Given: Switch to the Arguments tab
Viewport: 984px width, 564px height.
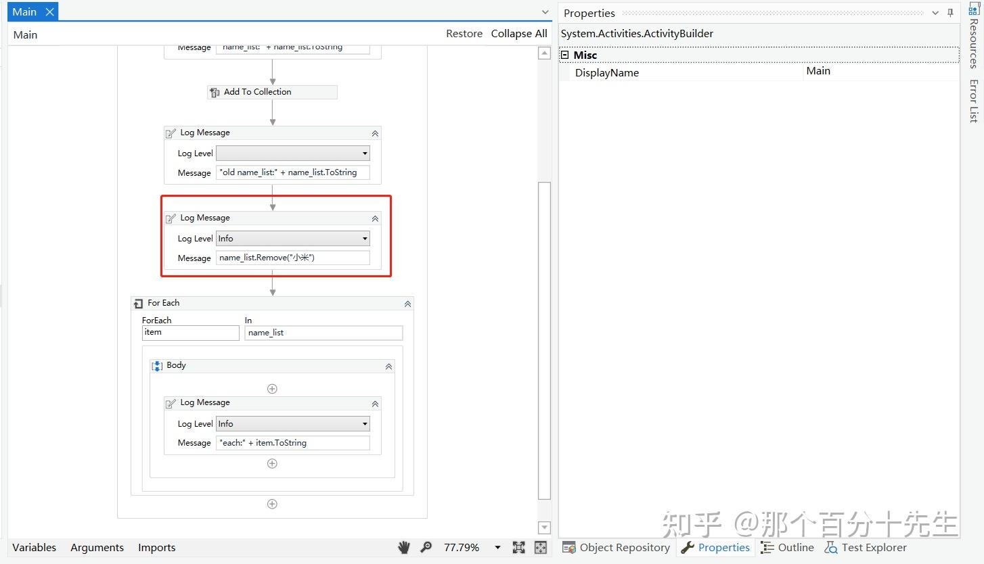Looking at the screenshot, I should click(x=97, y=547).
